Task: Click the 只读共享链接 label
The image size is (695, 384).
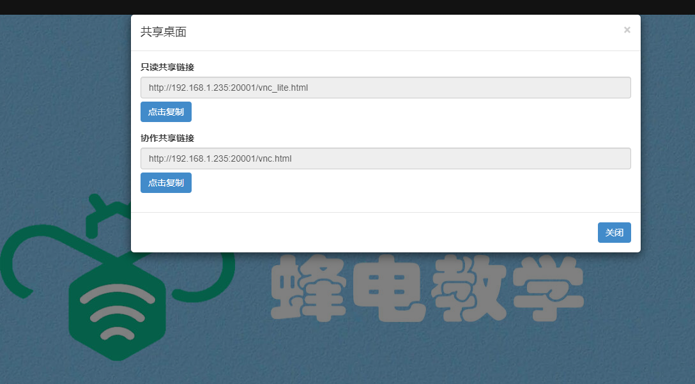Action: point(167,67)
